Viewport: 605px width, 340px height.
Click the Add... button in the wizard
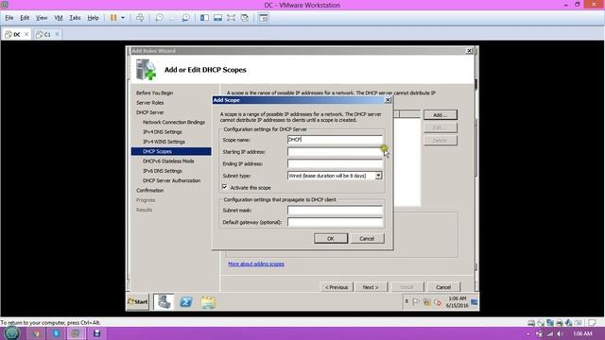[x=440, y=115]
